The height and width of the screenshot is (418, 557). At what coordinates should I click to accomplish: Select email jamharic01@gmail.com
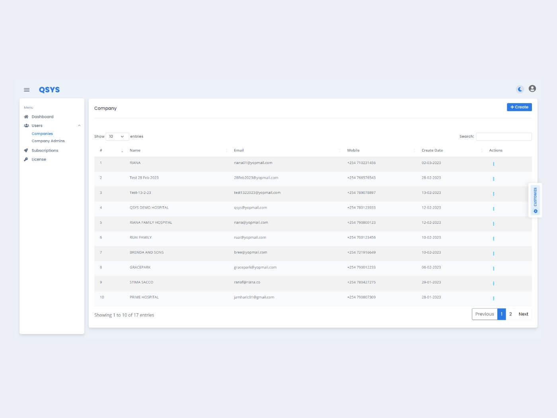pos(254,297)
